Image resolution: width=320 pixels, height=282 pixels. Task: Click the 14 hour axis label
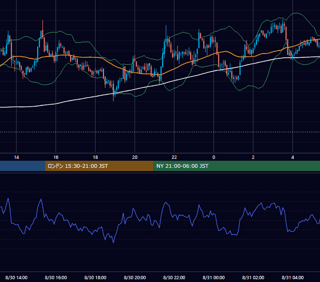pos(16,157)
